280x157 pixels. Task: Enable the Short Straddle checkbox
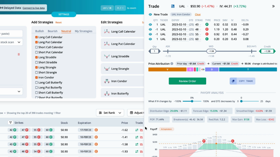coord(36,62)
